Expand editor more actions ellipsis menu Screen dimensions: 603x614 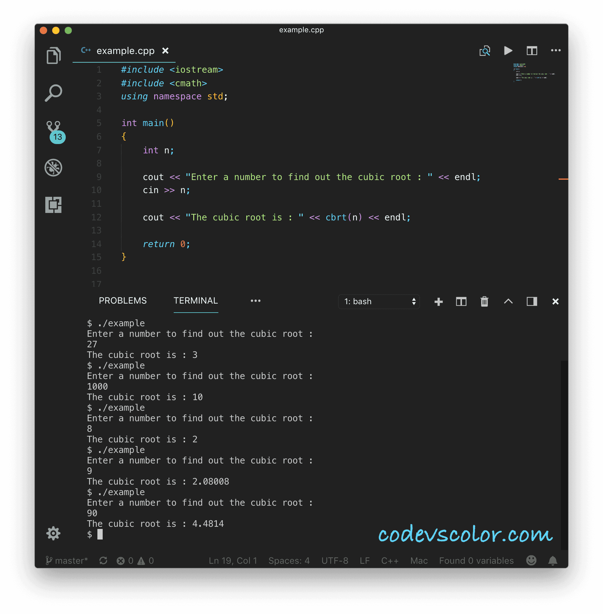556,51
